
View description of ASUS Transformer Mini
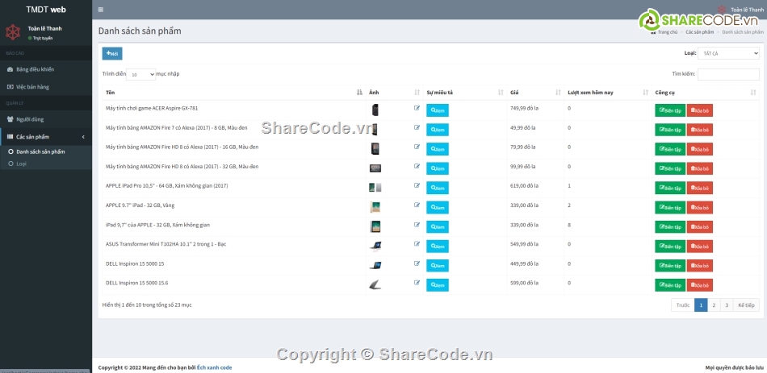[x=438, y=246]
